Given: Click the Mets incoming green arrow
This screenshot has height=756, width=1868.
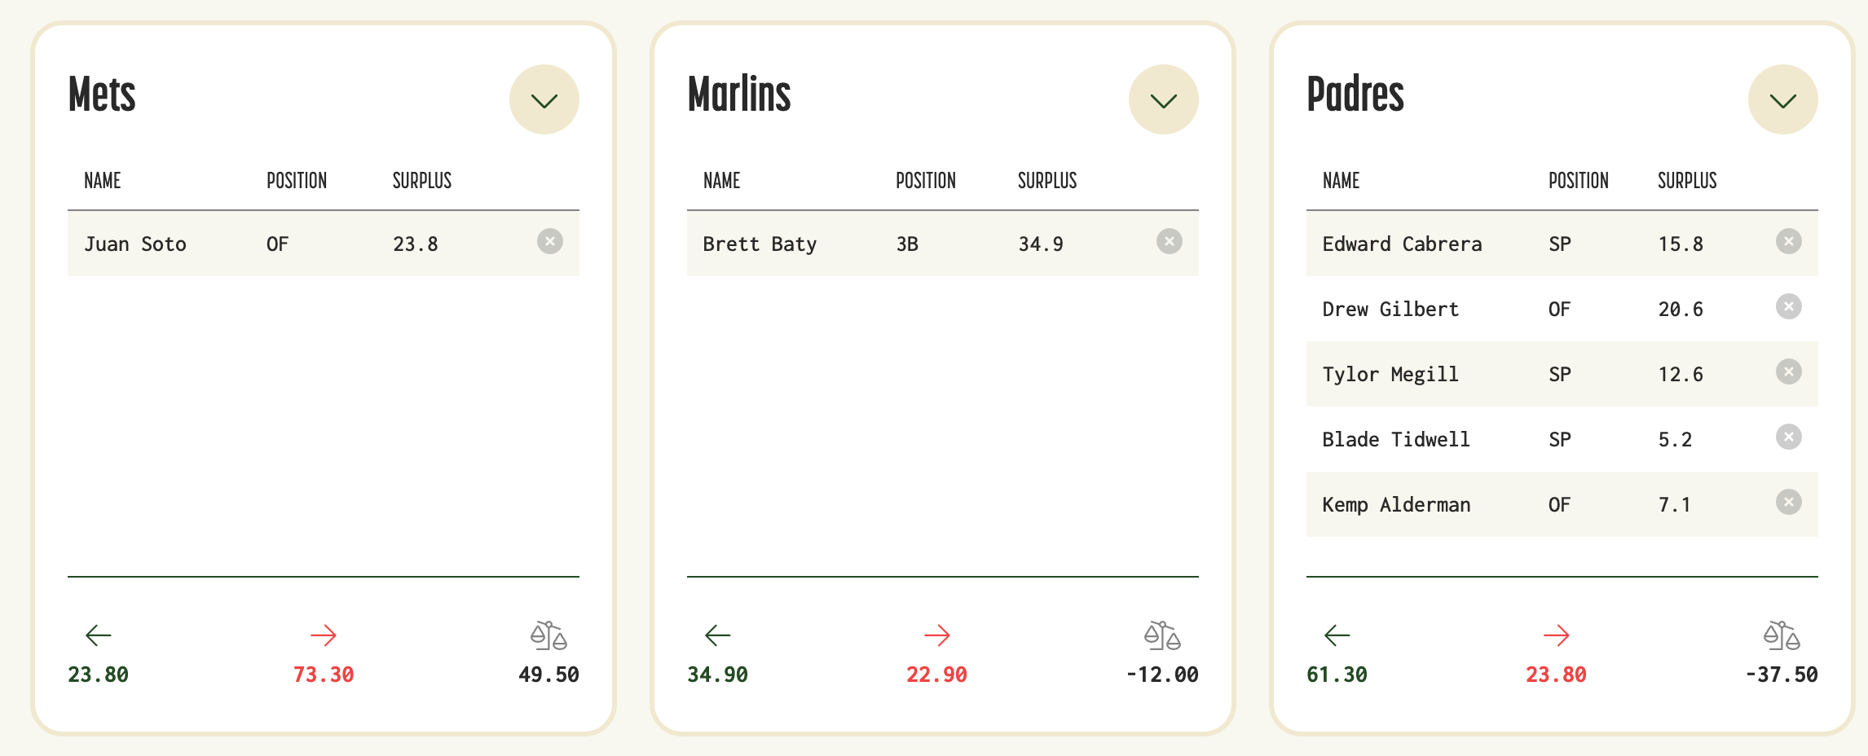Looking at the screenshot, I should coord(99,635).
